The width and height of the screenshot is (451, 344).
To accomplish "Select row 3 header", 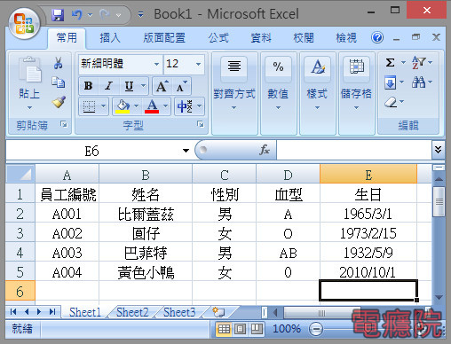I will tap(20, 233).
